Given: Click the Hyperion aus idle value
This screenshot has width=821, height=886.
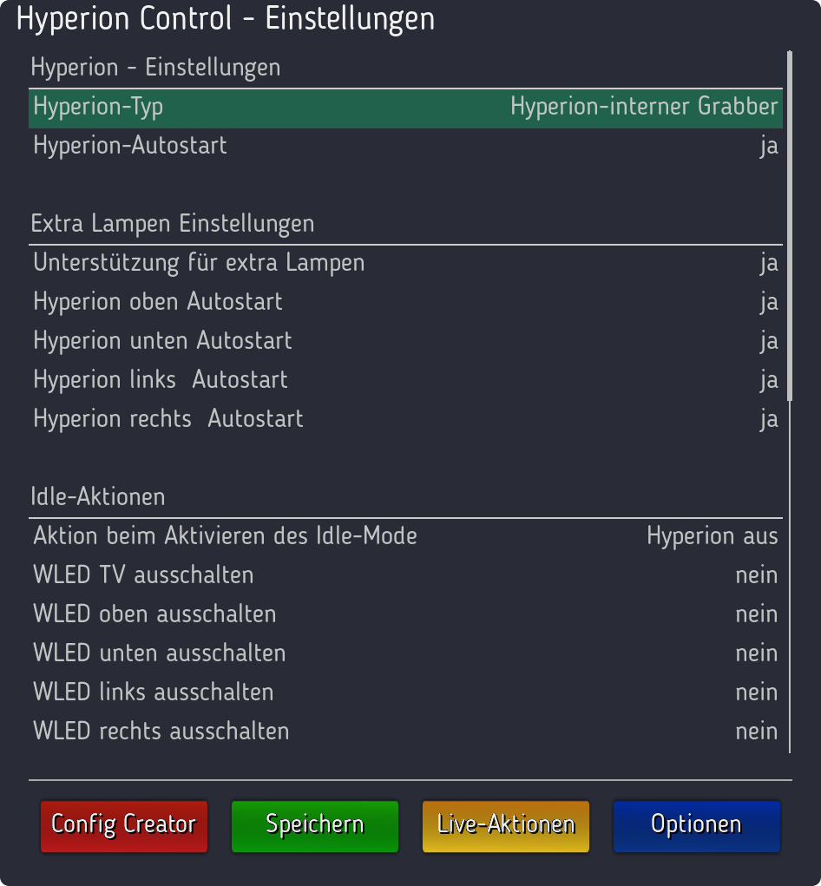Looking at the screenshot, I should pos(712,536).
